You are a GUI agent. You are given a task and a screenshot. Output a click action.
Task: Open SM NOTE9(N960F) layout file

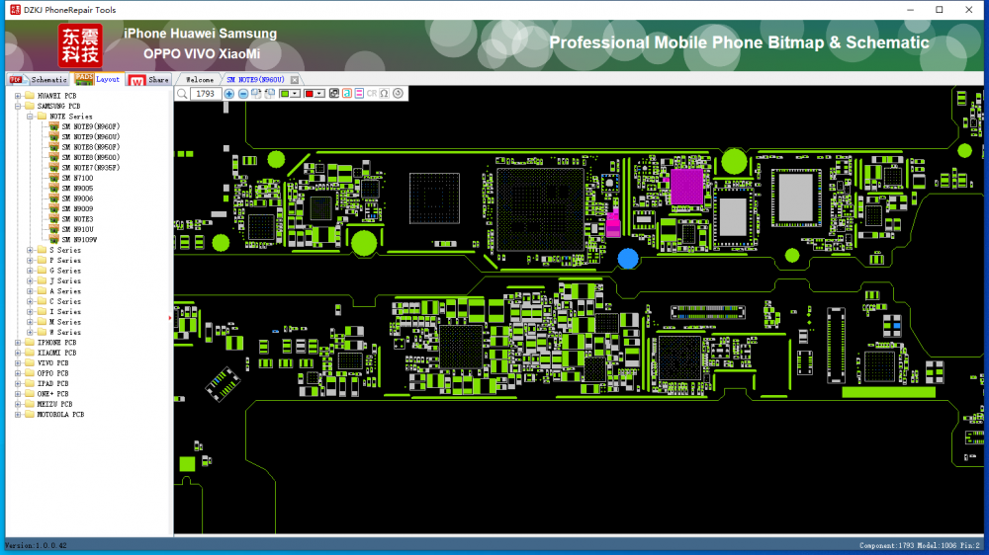[x=90, y=126]
